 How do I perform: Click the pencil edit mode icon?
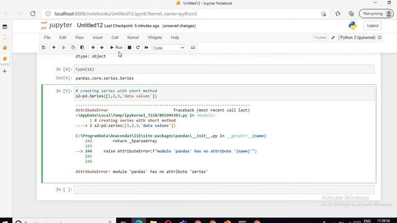point(333,37)
